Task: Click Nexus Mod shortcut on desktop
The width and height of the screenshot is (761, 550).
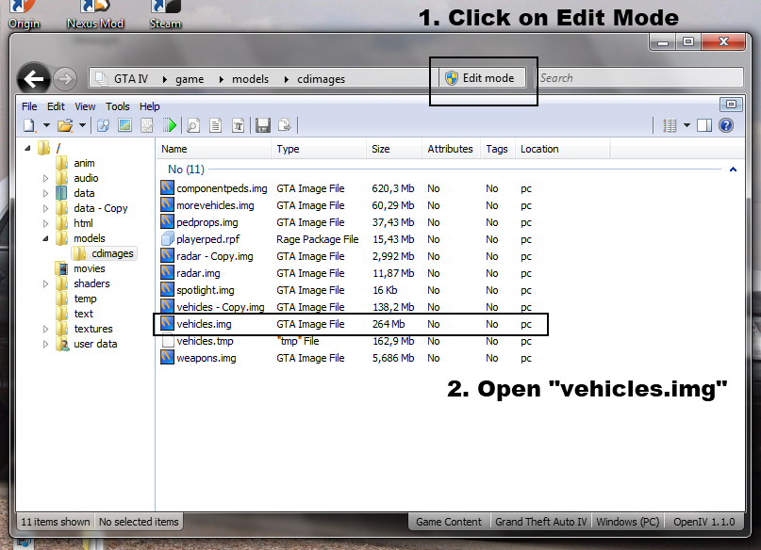Action: point(95,15)
